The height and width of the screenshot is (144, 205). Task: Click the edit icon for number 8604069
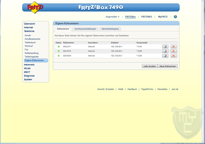(x=165, y=56)
